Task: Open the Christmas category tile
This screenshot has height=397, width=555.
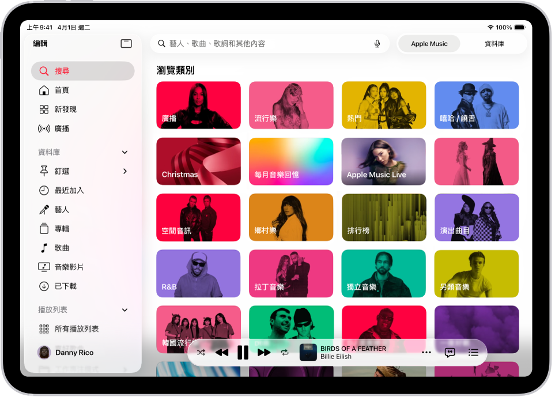Action: [199, 161]
